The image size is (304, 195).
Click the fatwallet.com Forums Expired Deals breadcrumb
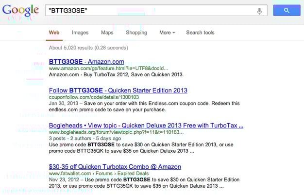[x=99, y=173]
